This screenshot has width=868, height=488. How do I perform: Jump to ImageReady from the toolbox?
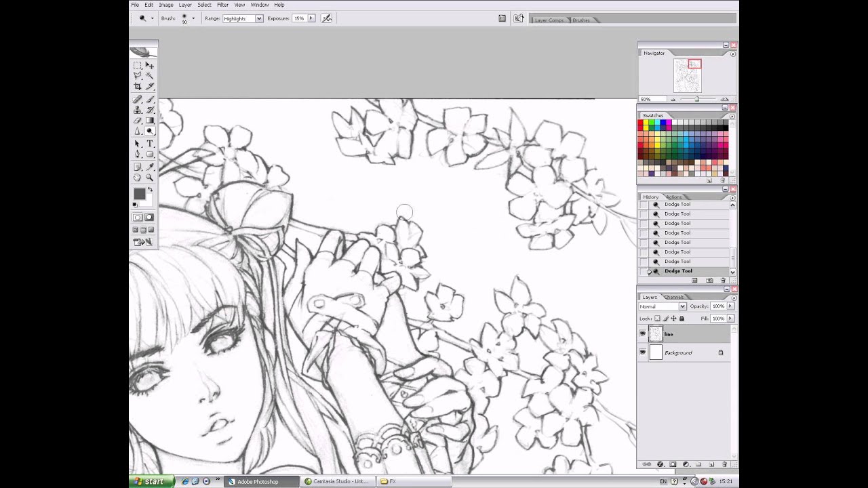(x=143, y=242)
